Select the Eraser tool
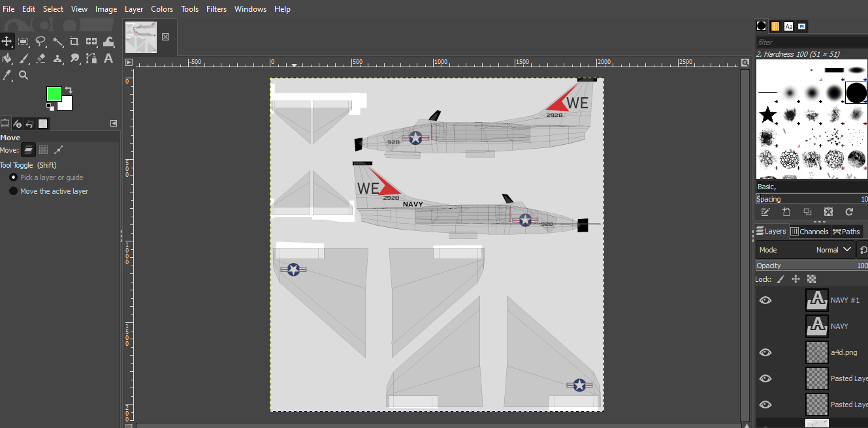868x428 pixels. (40, 58)
